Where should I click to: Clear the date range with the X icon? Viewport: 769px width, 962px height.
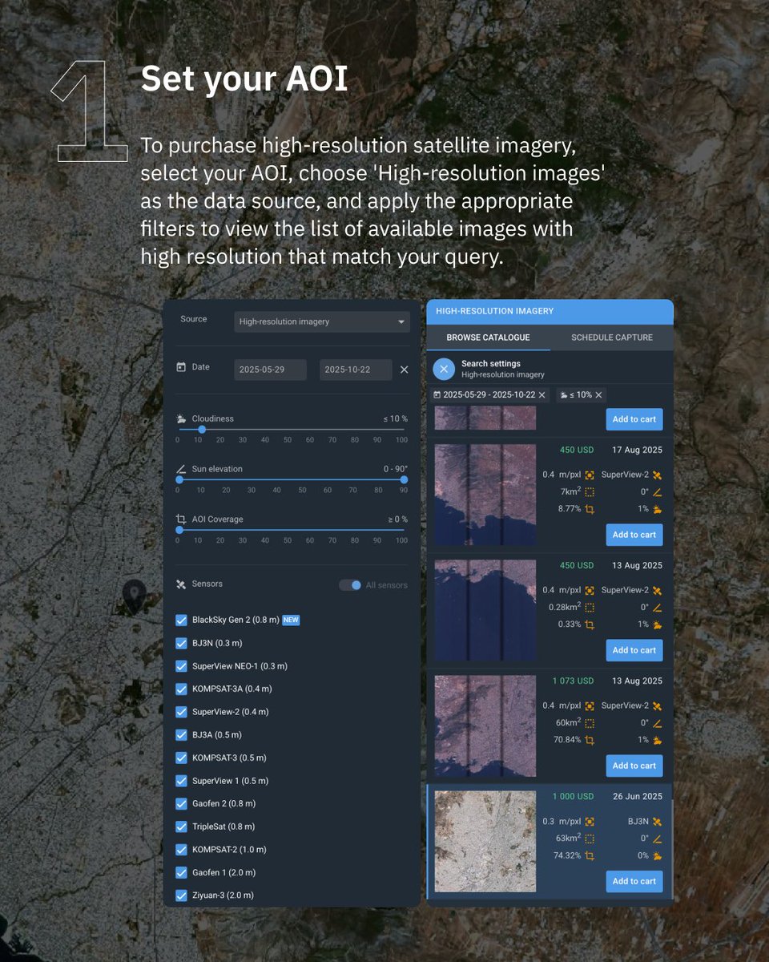[x=404, y=370]
